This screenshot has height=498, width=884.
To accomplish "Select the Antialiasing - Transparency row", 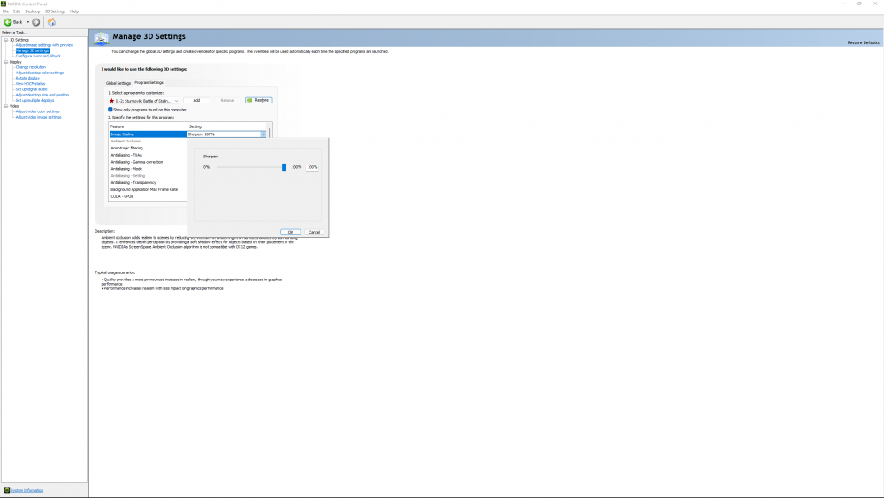I will pos(148,183).
